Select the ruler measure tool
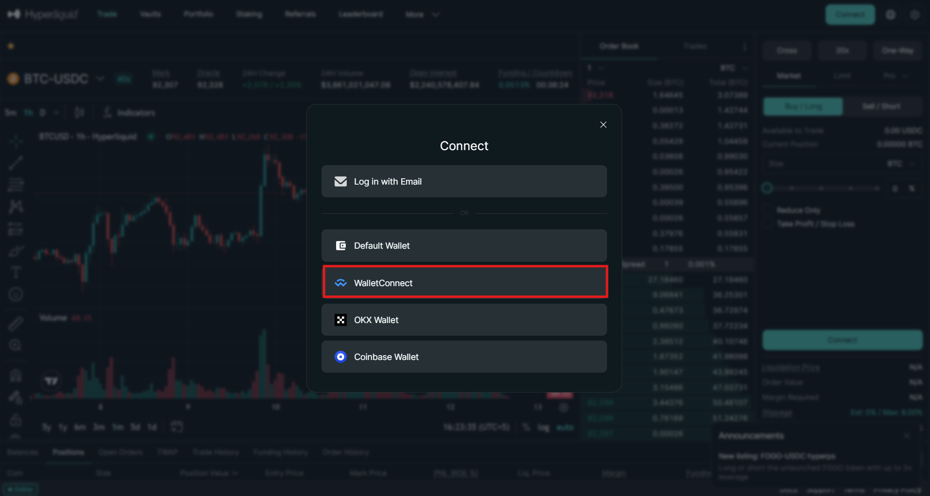Image resolution: width=930 pixels, height=496 pixels. 16,323
